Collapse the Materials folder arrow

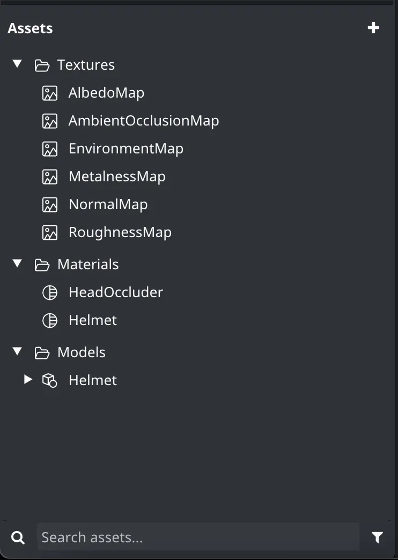[17, 263]
